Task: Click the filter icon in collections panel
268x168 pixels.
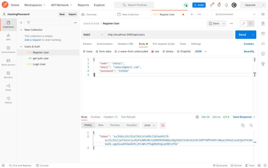Action: click(28, 23)
